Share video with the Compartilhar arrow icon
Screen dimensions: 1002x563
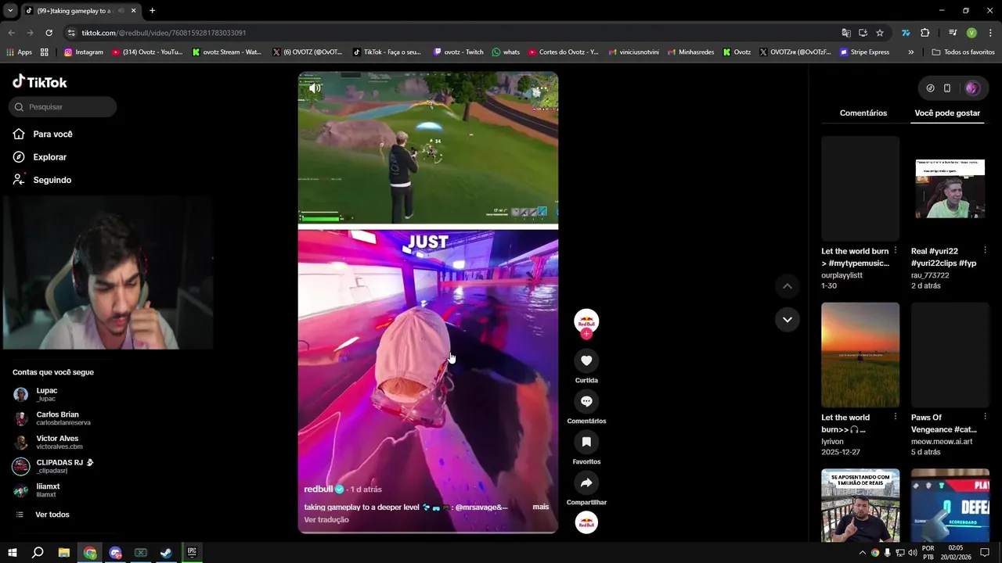[x=586, y=482]
